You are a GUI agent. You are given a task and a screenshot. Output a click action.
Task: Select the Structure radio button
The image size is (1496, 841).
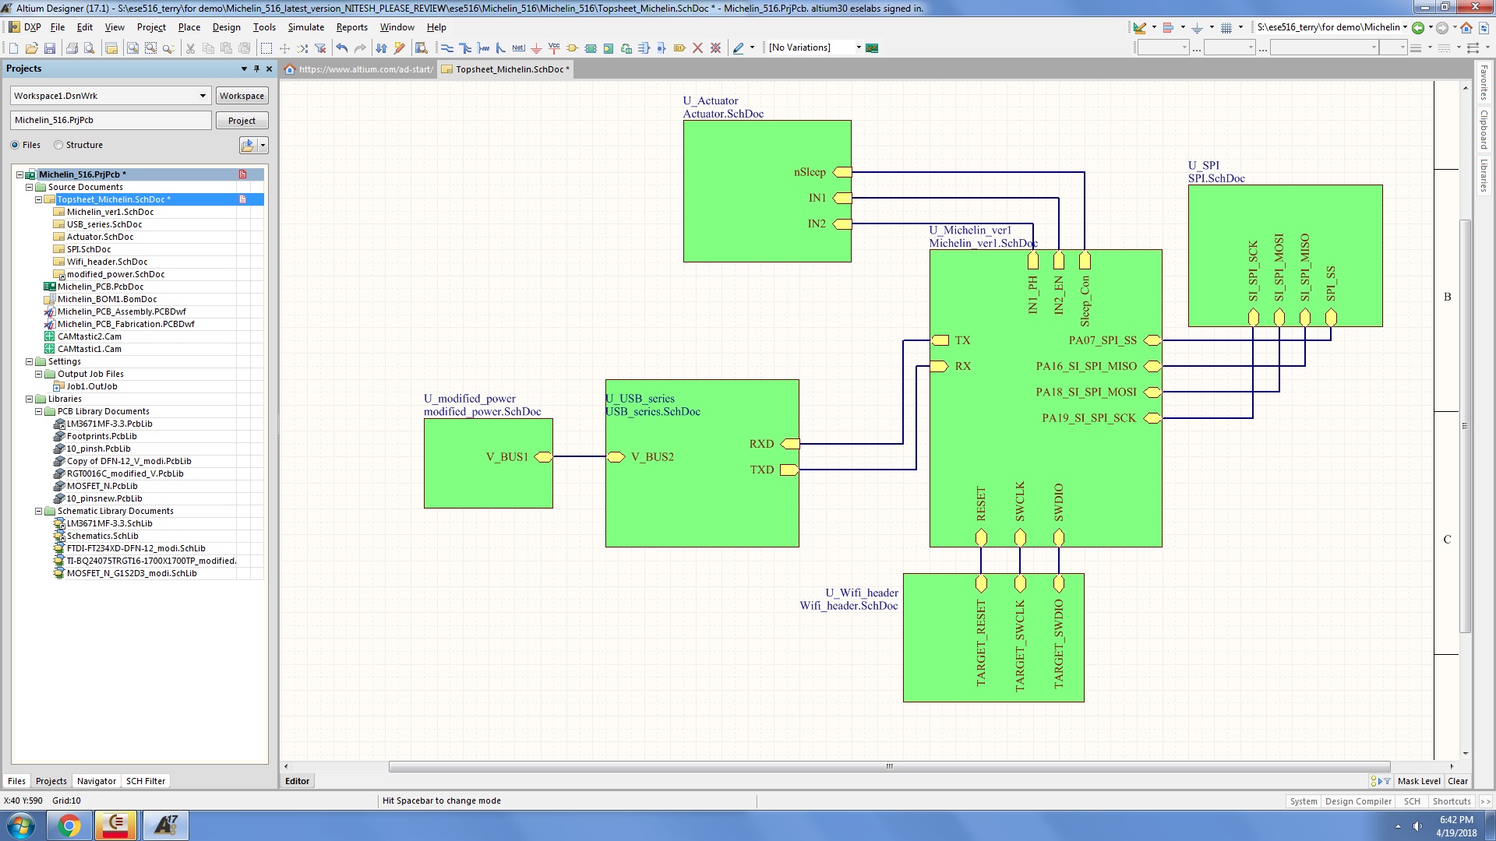[x=58, y=145]
